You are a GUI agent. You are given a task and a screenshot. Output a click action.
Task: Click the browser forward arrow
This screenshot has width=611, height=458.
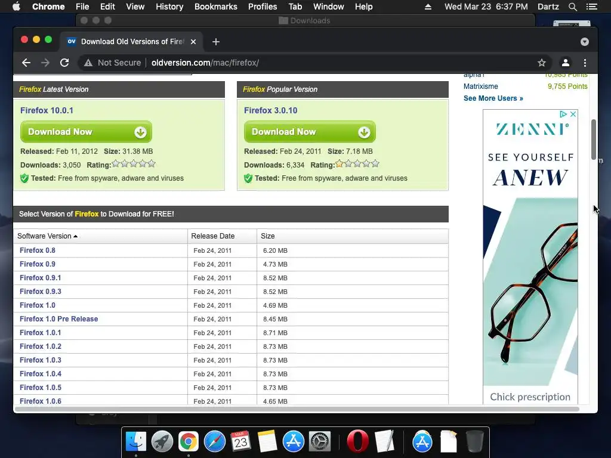coord(45,63)
